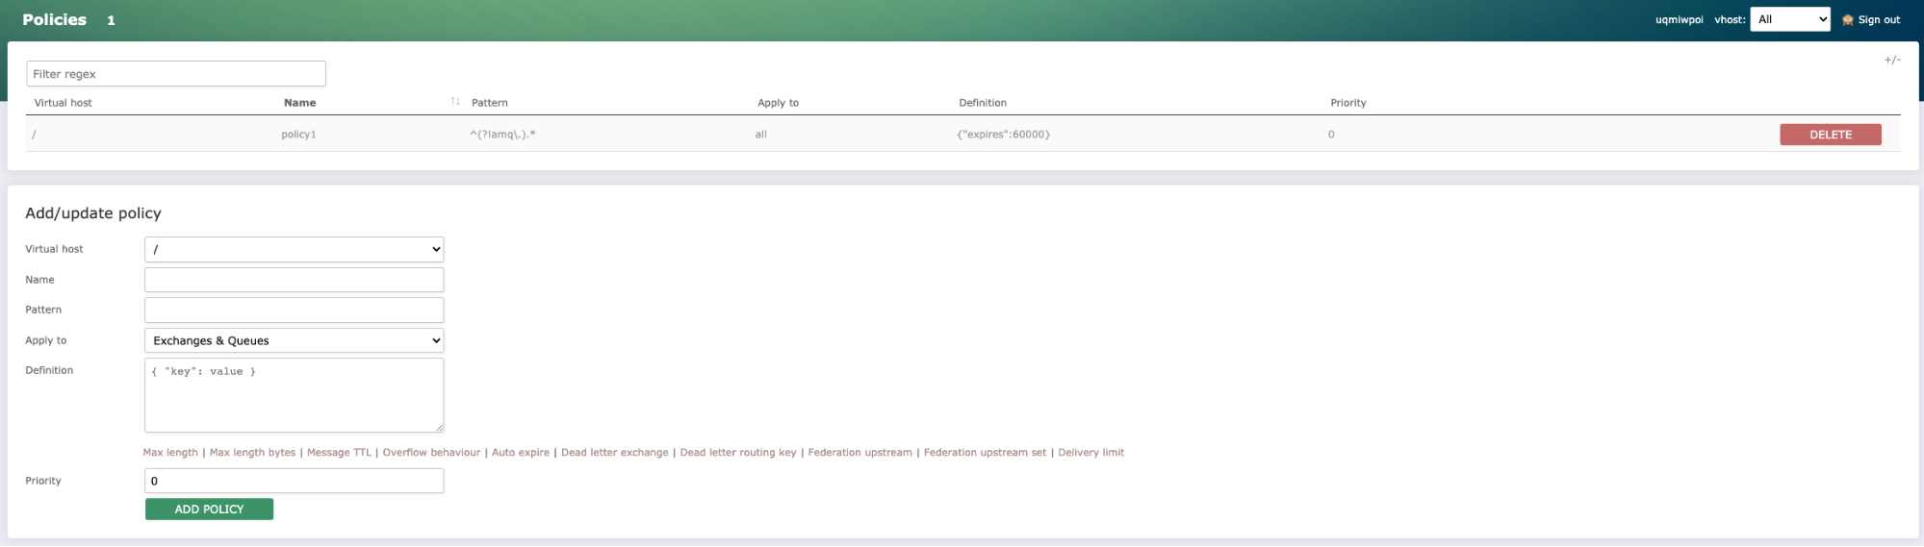This screenshot has height=547, width=1924.
Task: Click the sort arrows icon beside Name column
Action: coord(455,102)
